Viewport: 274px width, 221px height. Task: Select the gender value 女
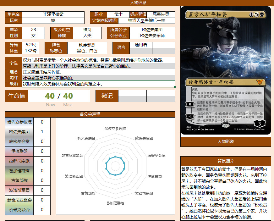[33, 36]
